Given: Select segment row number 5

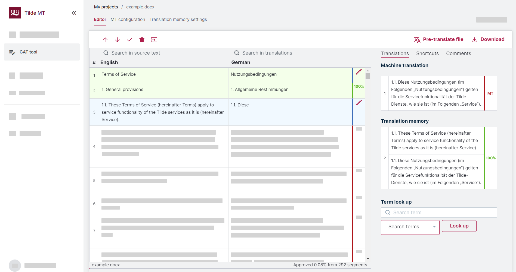Looking at the screenshot, I should coord(94,181).
